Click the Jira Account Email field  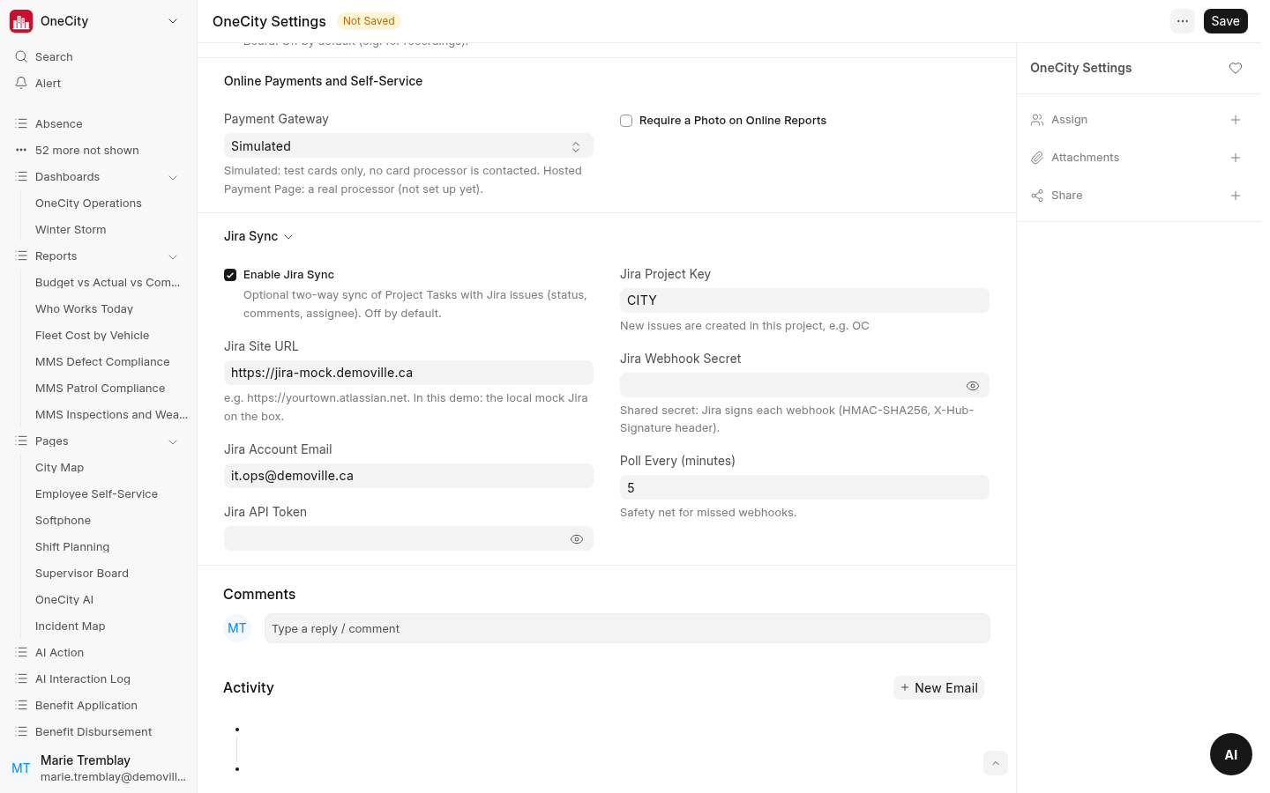[x=408, y=476]
